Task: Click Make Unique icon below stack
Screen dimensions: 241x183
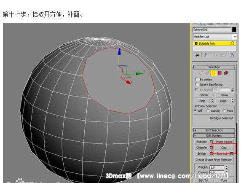Action: click(216, 55)
